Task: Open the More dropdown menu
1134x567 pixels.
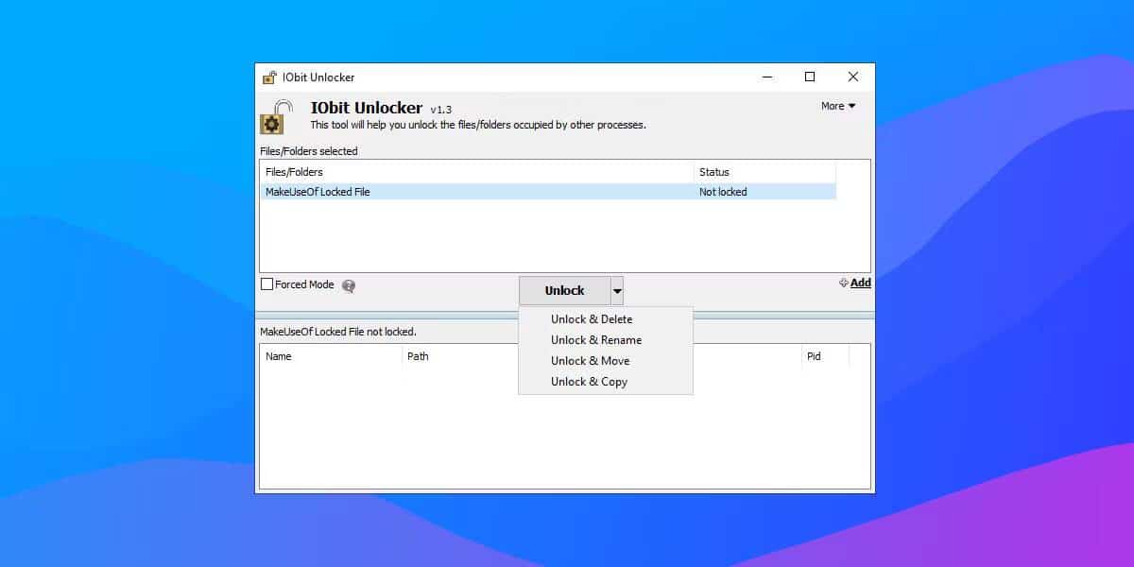Action: (838, 106)
